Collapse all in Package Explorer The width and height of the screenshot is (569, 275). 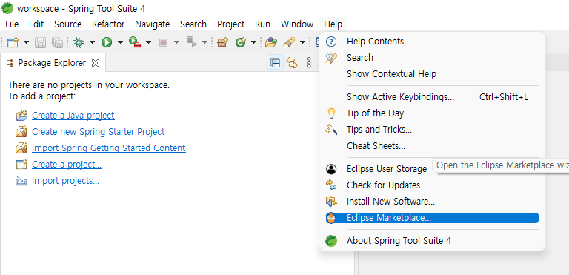(x=275, y=63)
